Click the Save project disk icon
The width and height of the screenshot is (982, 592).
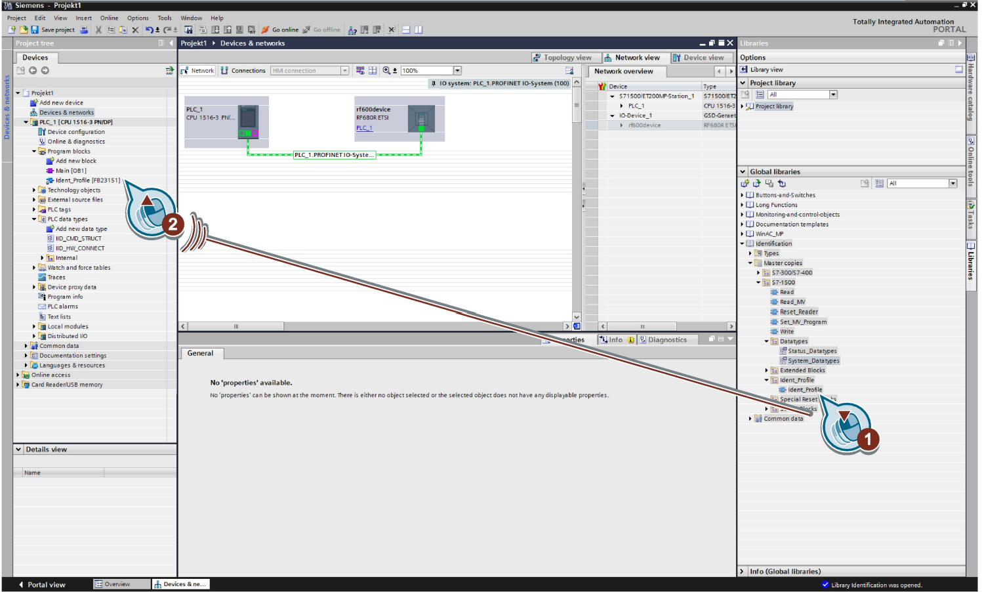(x=35, y=30)
